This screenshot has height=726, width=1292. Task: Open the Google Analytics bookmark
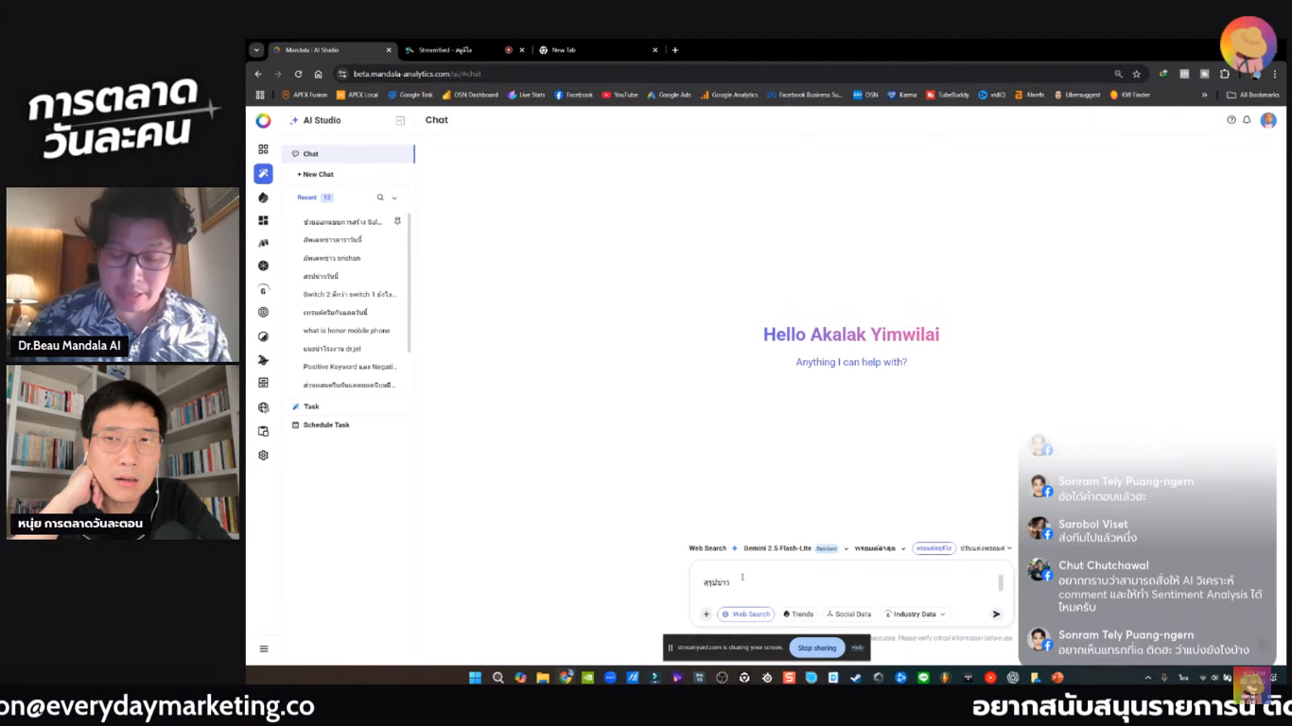pos(728,95)
